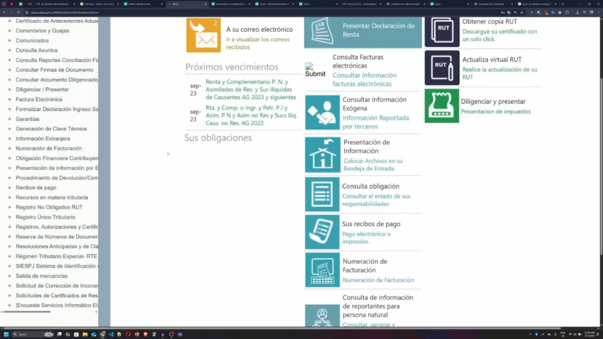603x339 pixels.
Task: Select Certificado de Antecedentes Aduaneros in sidebar
Action: (x=57, y=21)
